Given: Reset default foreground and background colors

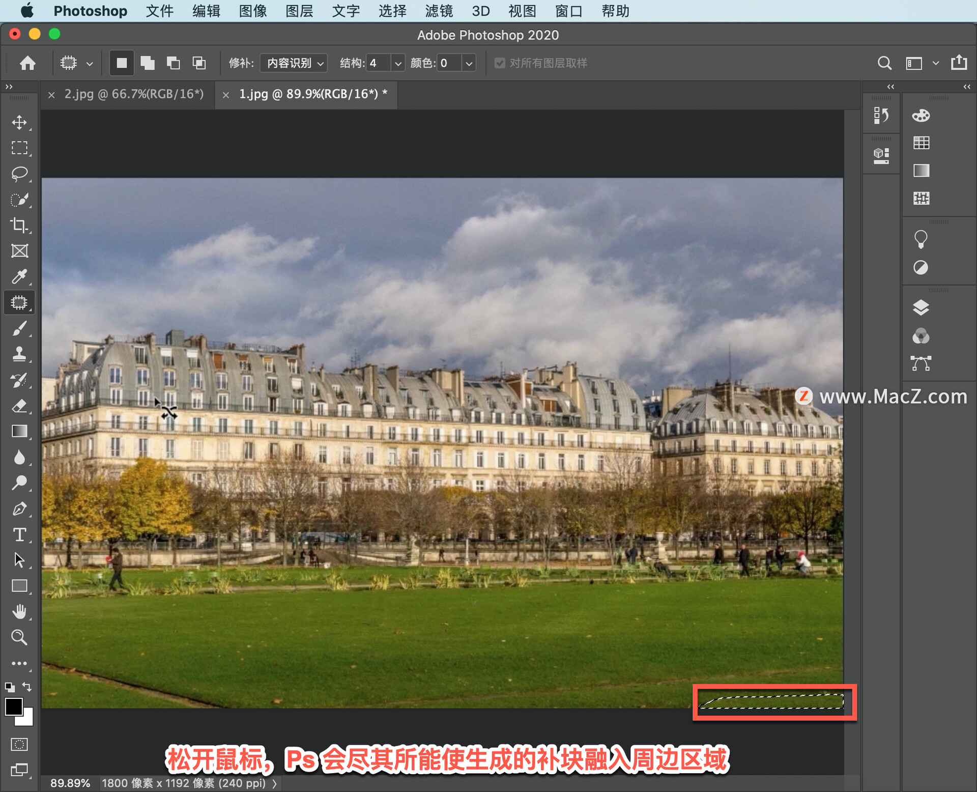Looking at the screenshot, I should 10,687.
